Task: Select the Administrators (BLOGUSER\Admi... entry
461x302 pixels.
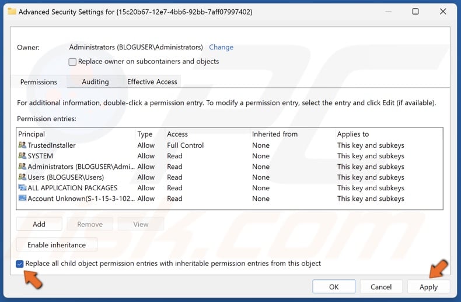Action: [229, 166]
